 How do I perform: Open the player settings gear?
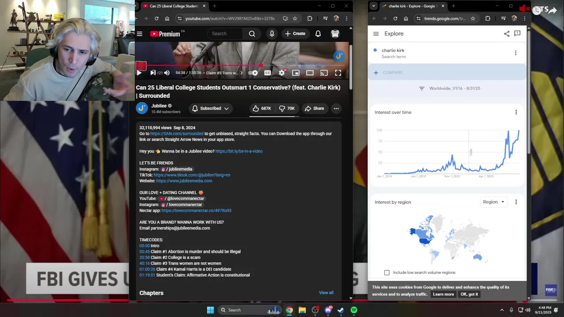click(x=282, y=73)
